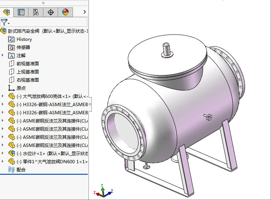The height and width of the screenshot is (200, 271).
Task: Click the panel split handle dot at top
Action: [x=43, y=3]
